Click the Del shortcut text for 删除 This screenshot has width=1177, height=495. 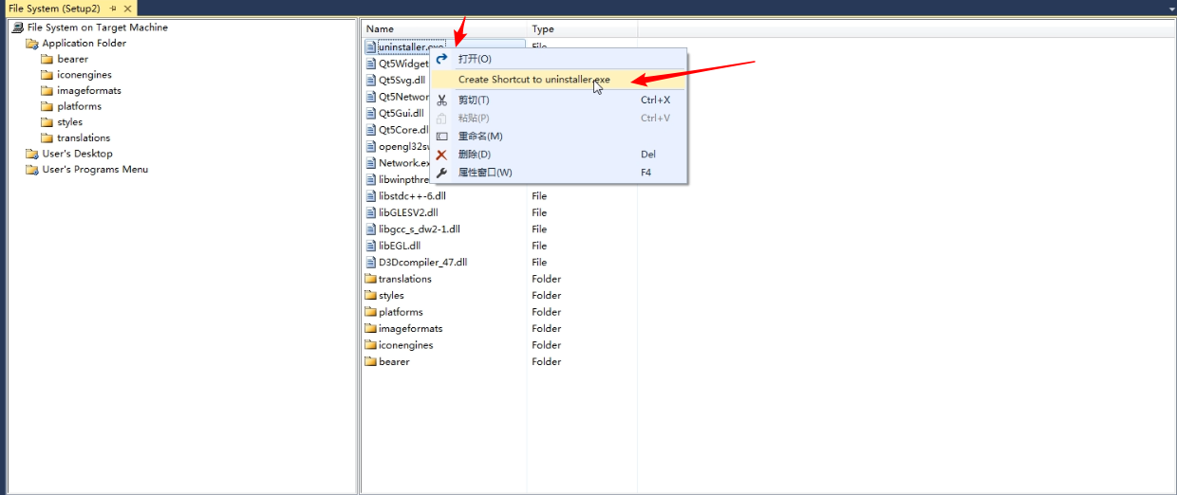click(648, 155)
